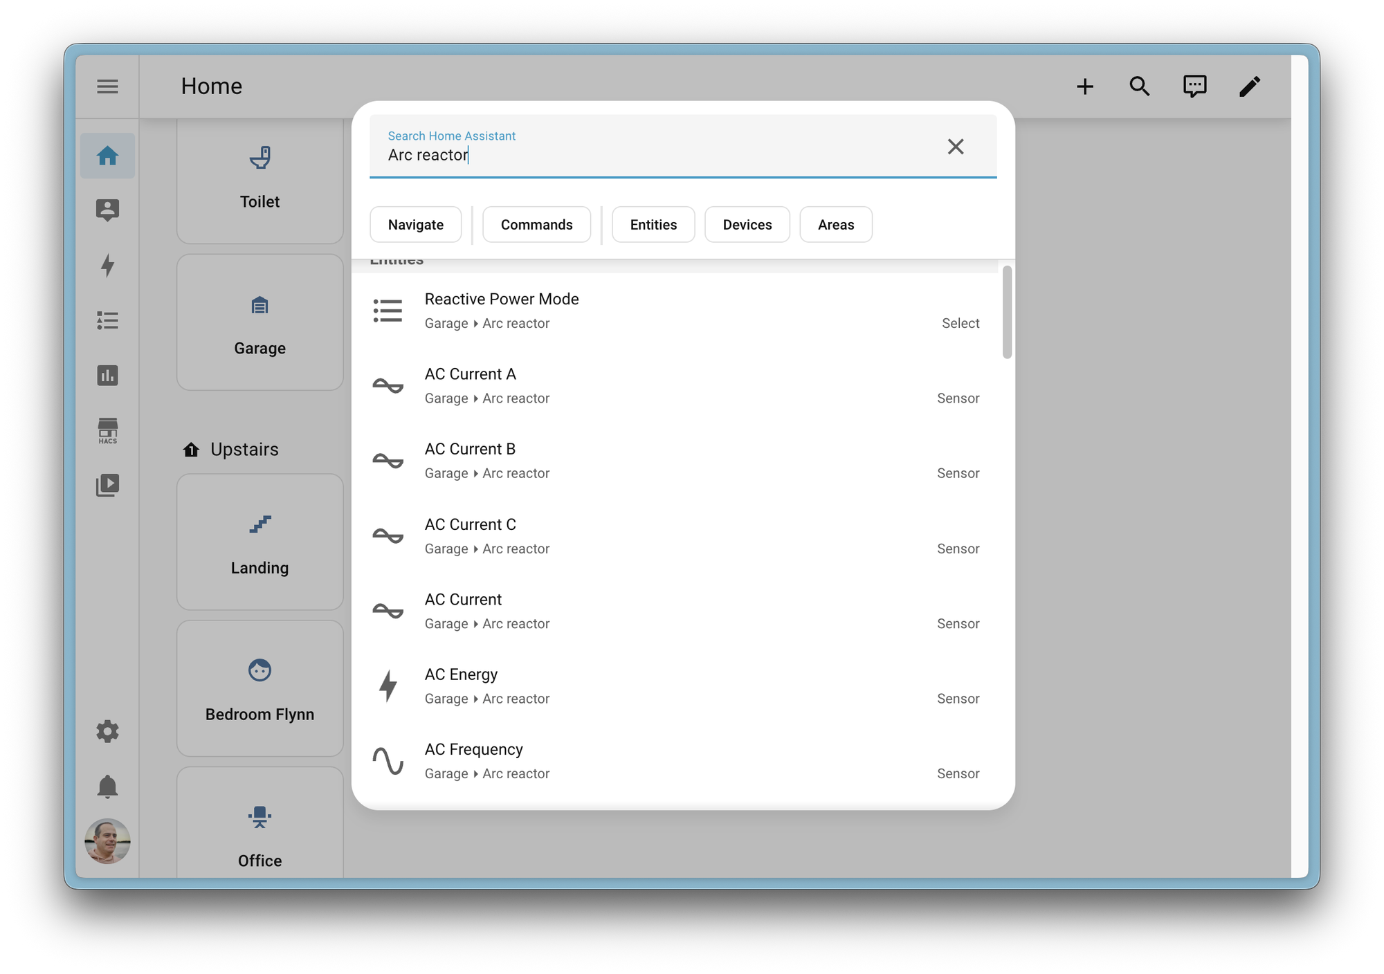Image resolution: width=1384 pixels, height=974 pixels.
Task: Click the pencil edit dashboard icon
Action: click(1250, 86)
